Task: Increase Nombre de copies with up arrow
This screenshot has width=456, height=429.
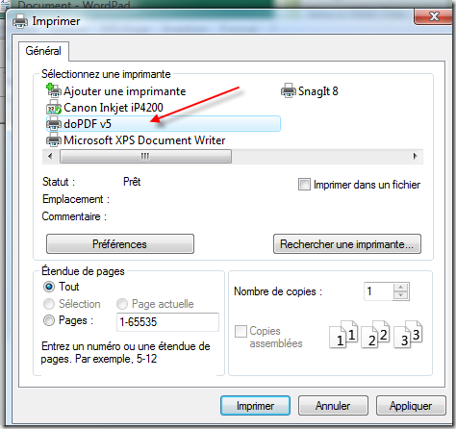Action: pyautogui.click(x=401, y=287)
